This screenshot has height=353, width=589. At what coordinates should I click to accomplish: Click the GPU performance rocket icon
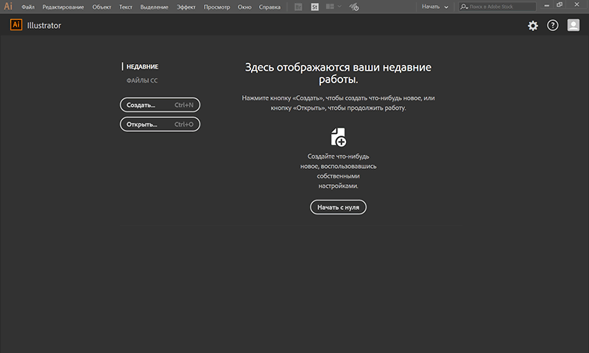353,7
